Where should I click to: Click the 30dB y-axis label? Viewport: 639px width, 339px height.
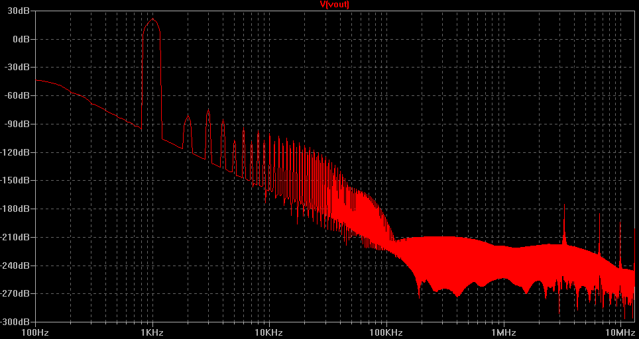click(18, 11)
